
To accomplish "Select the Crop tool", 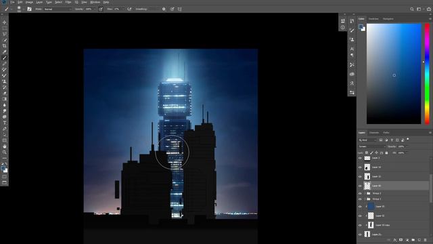I will tap(5, 46).
